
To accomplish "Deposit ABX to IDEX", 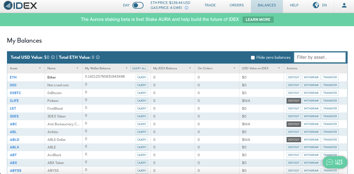I will (x=294, y=163).
